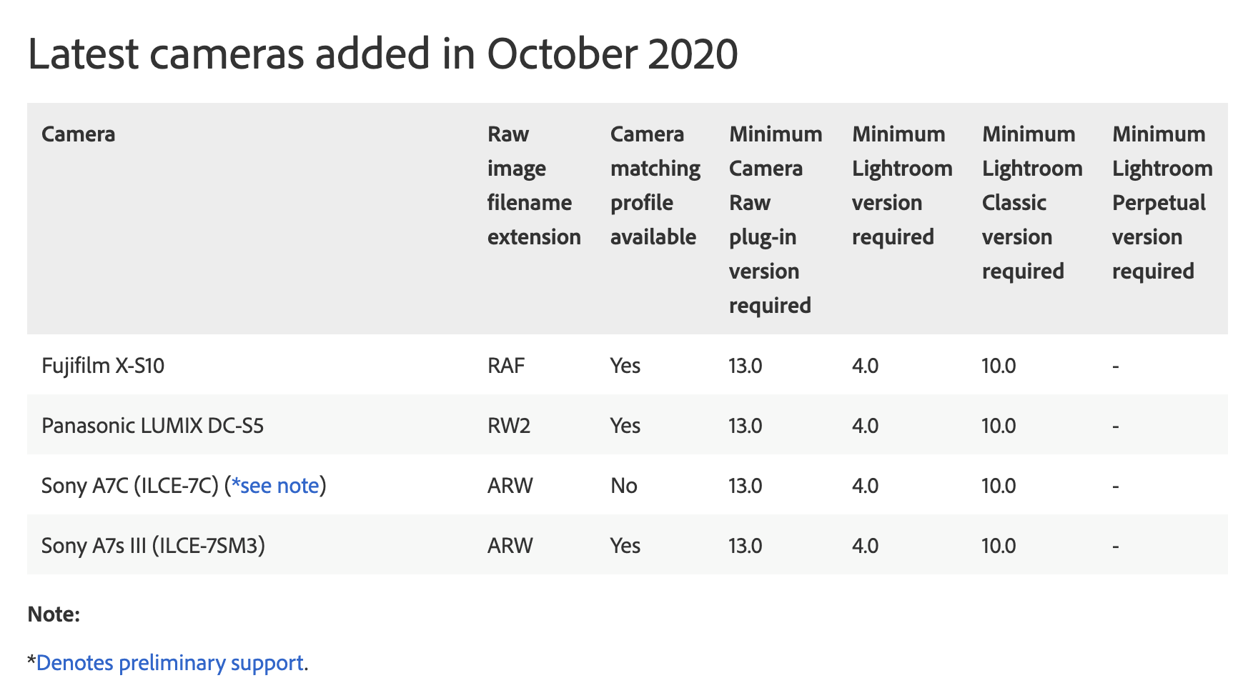Click the "No" profile cell for Sony A7C
This screenshot has width=1258, height=683.
tap(623, 486)
